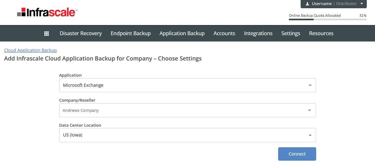Click the user profile silhouette icon
Viewport: 375px width, 166px height.
(307, 4)
